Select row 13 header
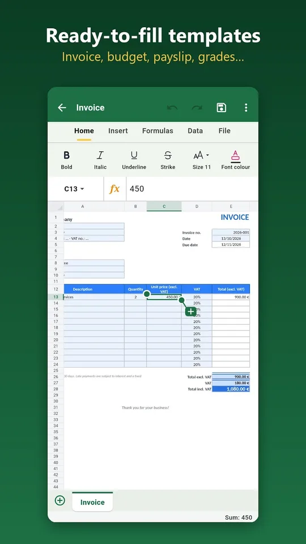 pyautogui.click(x=56, y=297)
